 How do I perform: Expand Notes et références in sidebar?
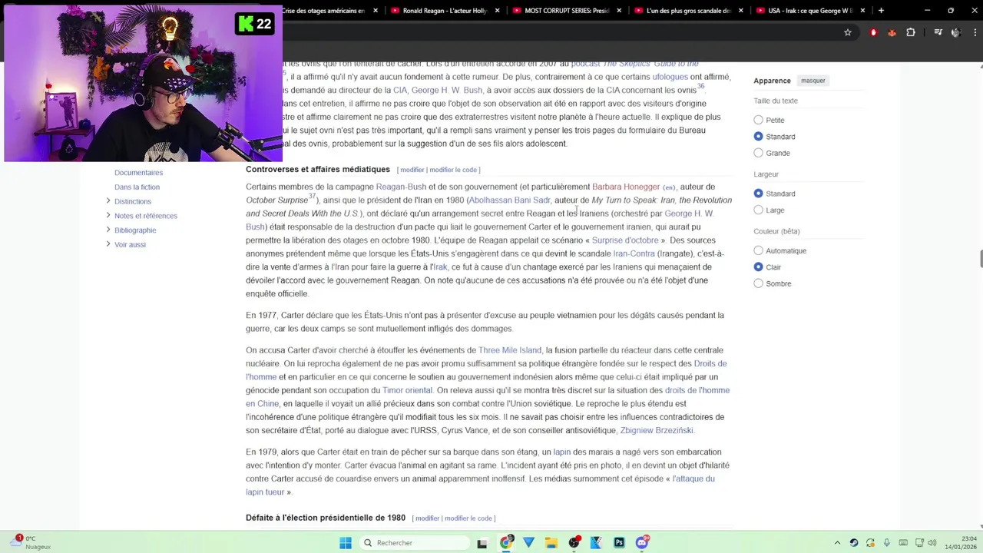tap(108, 216)
